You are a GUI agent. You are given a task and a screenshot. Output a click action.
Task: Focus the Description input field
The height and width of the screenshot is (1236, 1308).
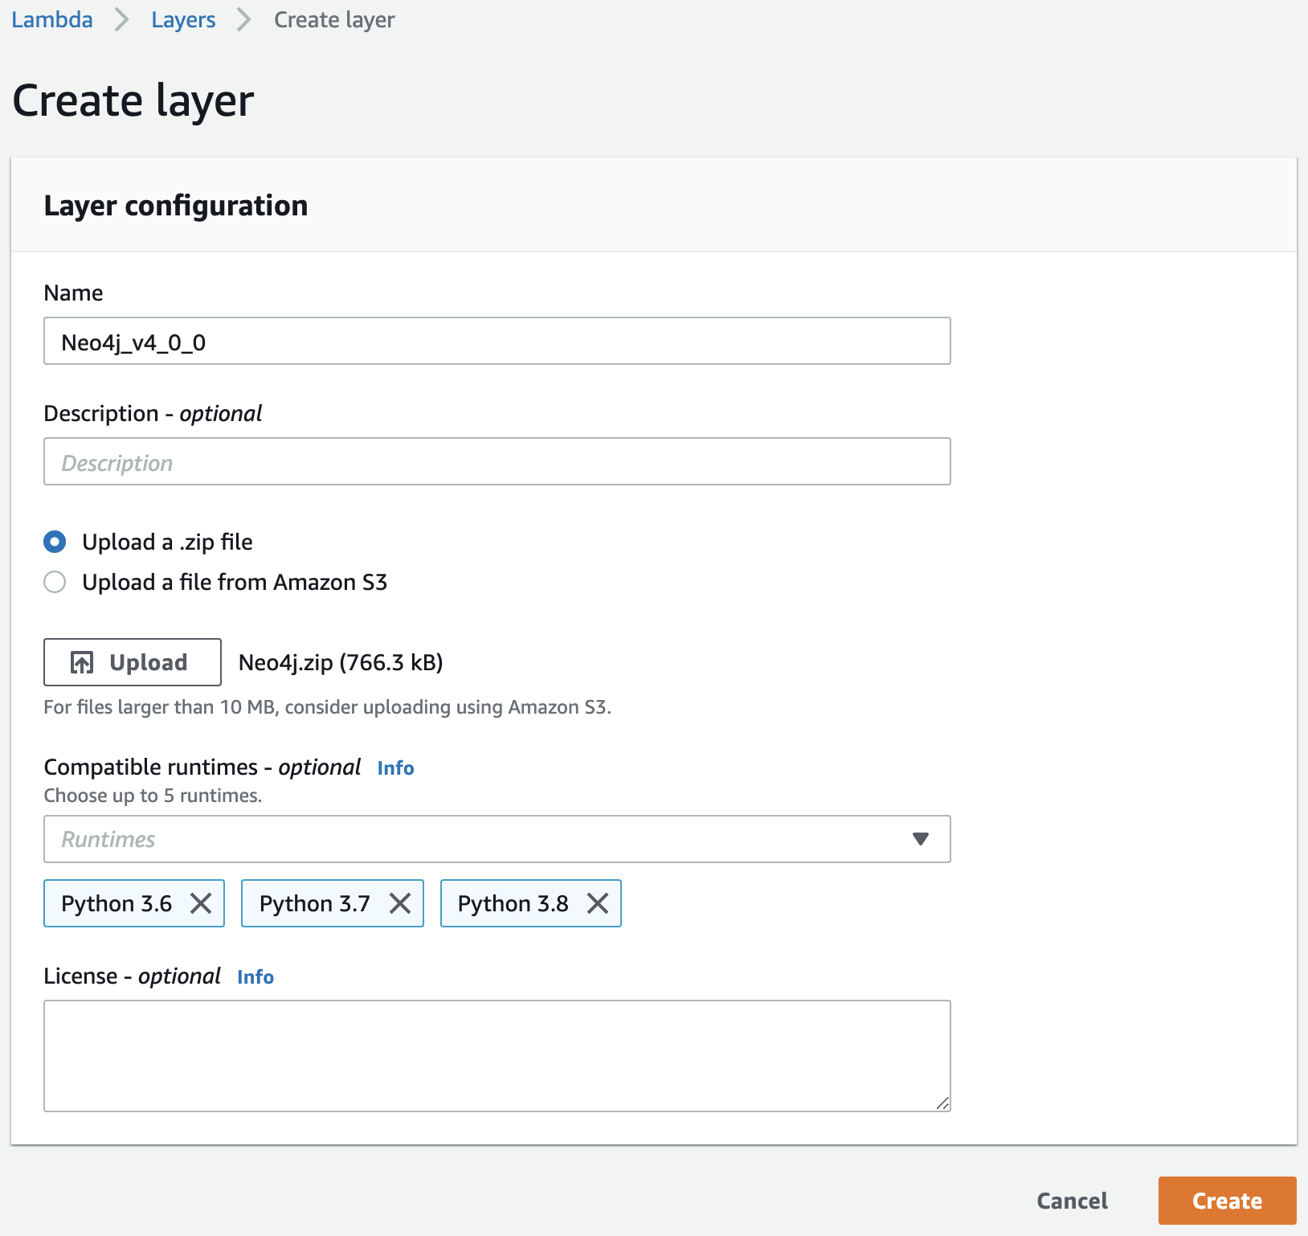click(497, 461)
